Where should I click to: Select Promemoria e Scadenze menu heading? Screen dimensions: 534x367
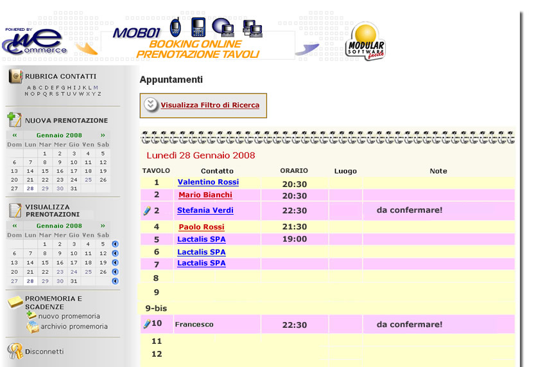53,303
